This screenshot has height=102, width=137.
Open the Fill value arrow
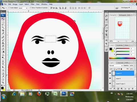click(x=135, y=69)
